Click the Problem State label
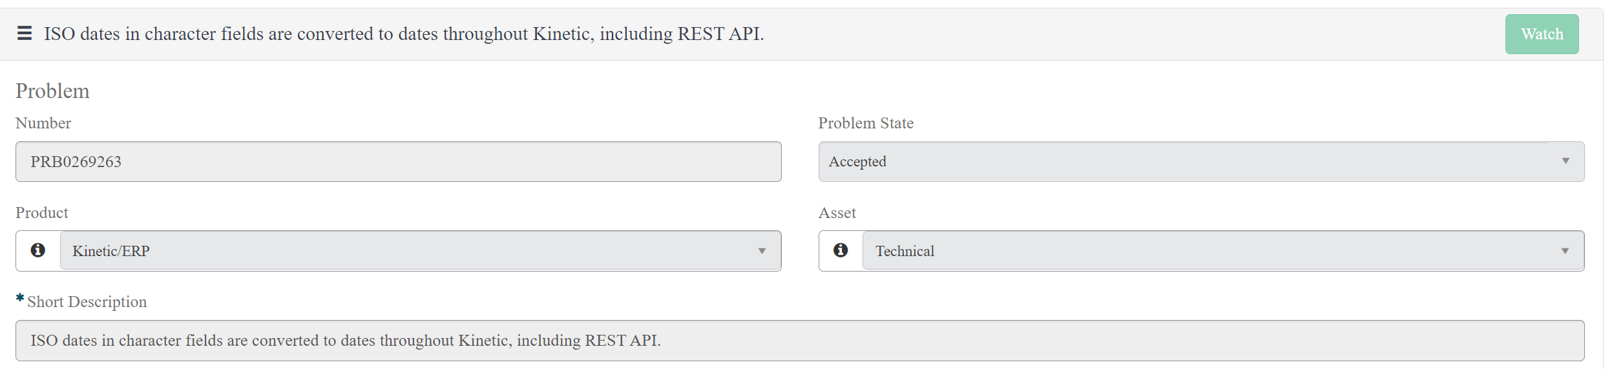 click(x=866, y=123)
